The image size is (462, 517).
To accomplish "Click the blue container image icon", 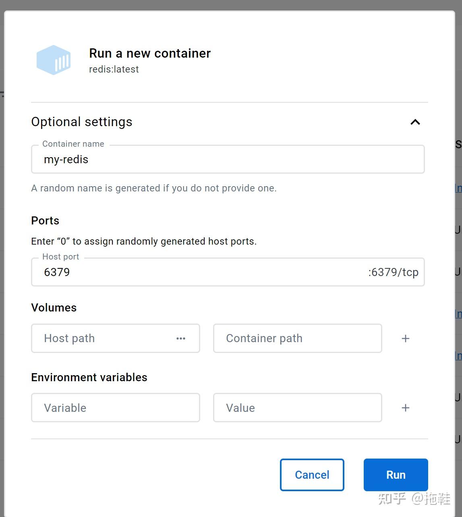I will (x=54, y=60).
